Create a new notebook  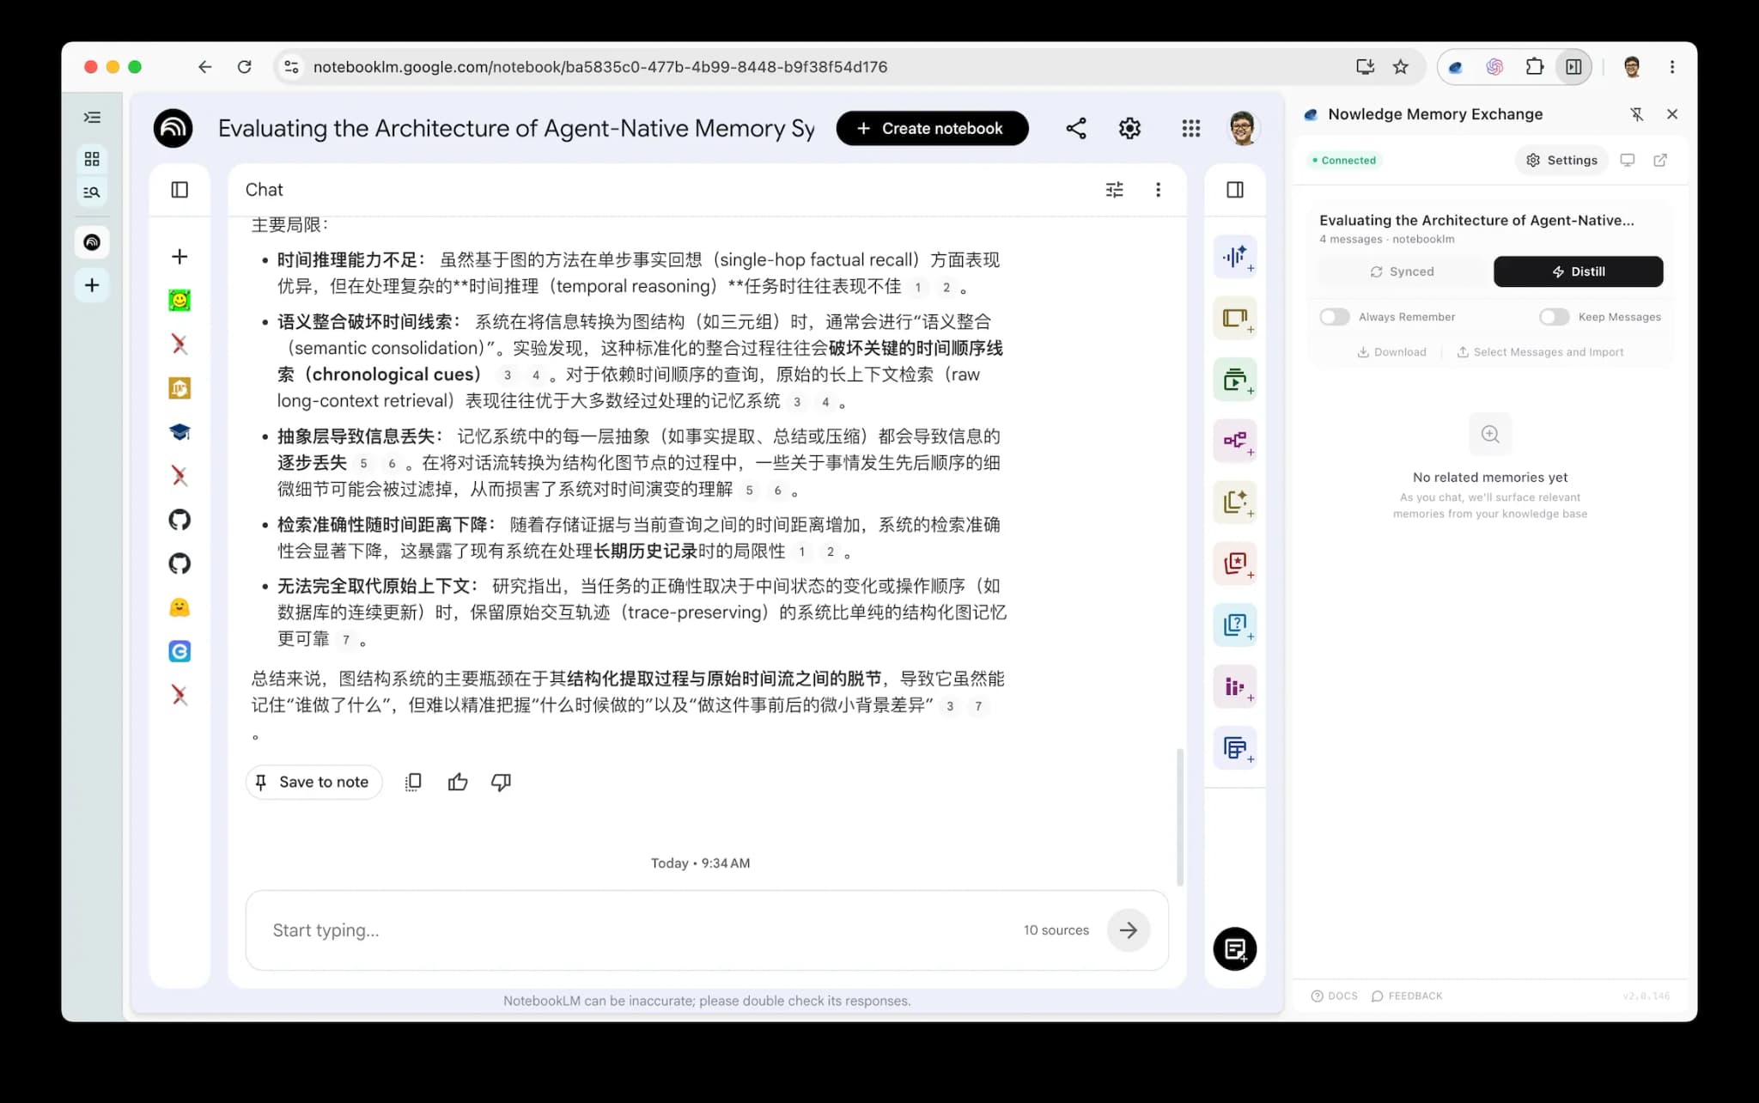click(932, 129)
